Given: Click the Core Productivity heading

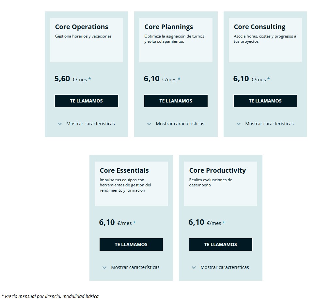Looking at the screenshot, I should coord(217,170).
